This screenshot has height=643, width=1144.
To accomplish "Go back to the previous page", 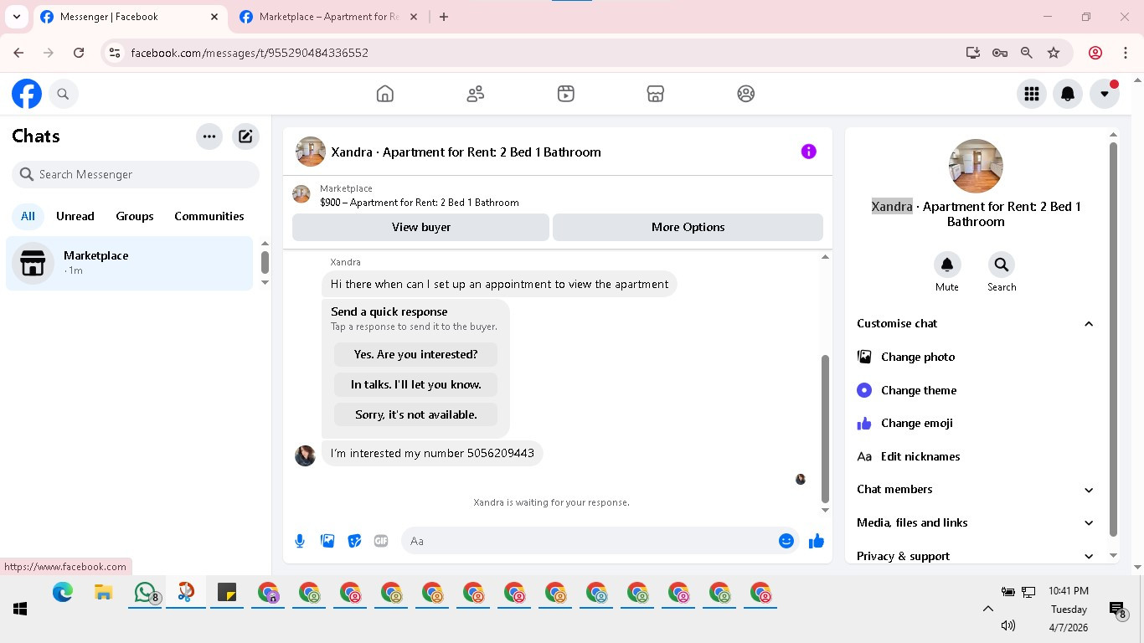I will [19, 53].
